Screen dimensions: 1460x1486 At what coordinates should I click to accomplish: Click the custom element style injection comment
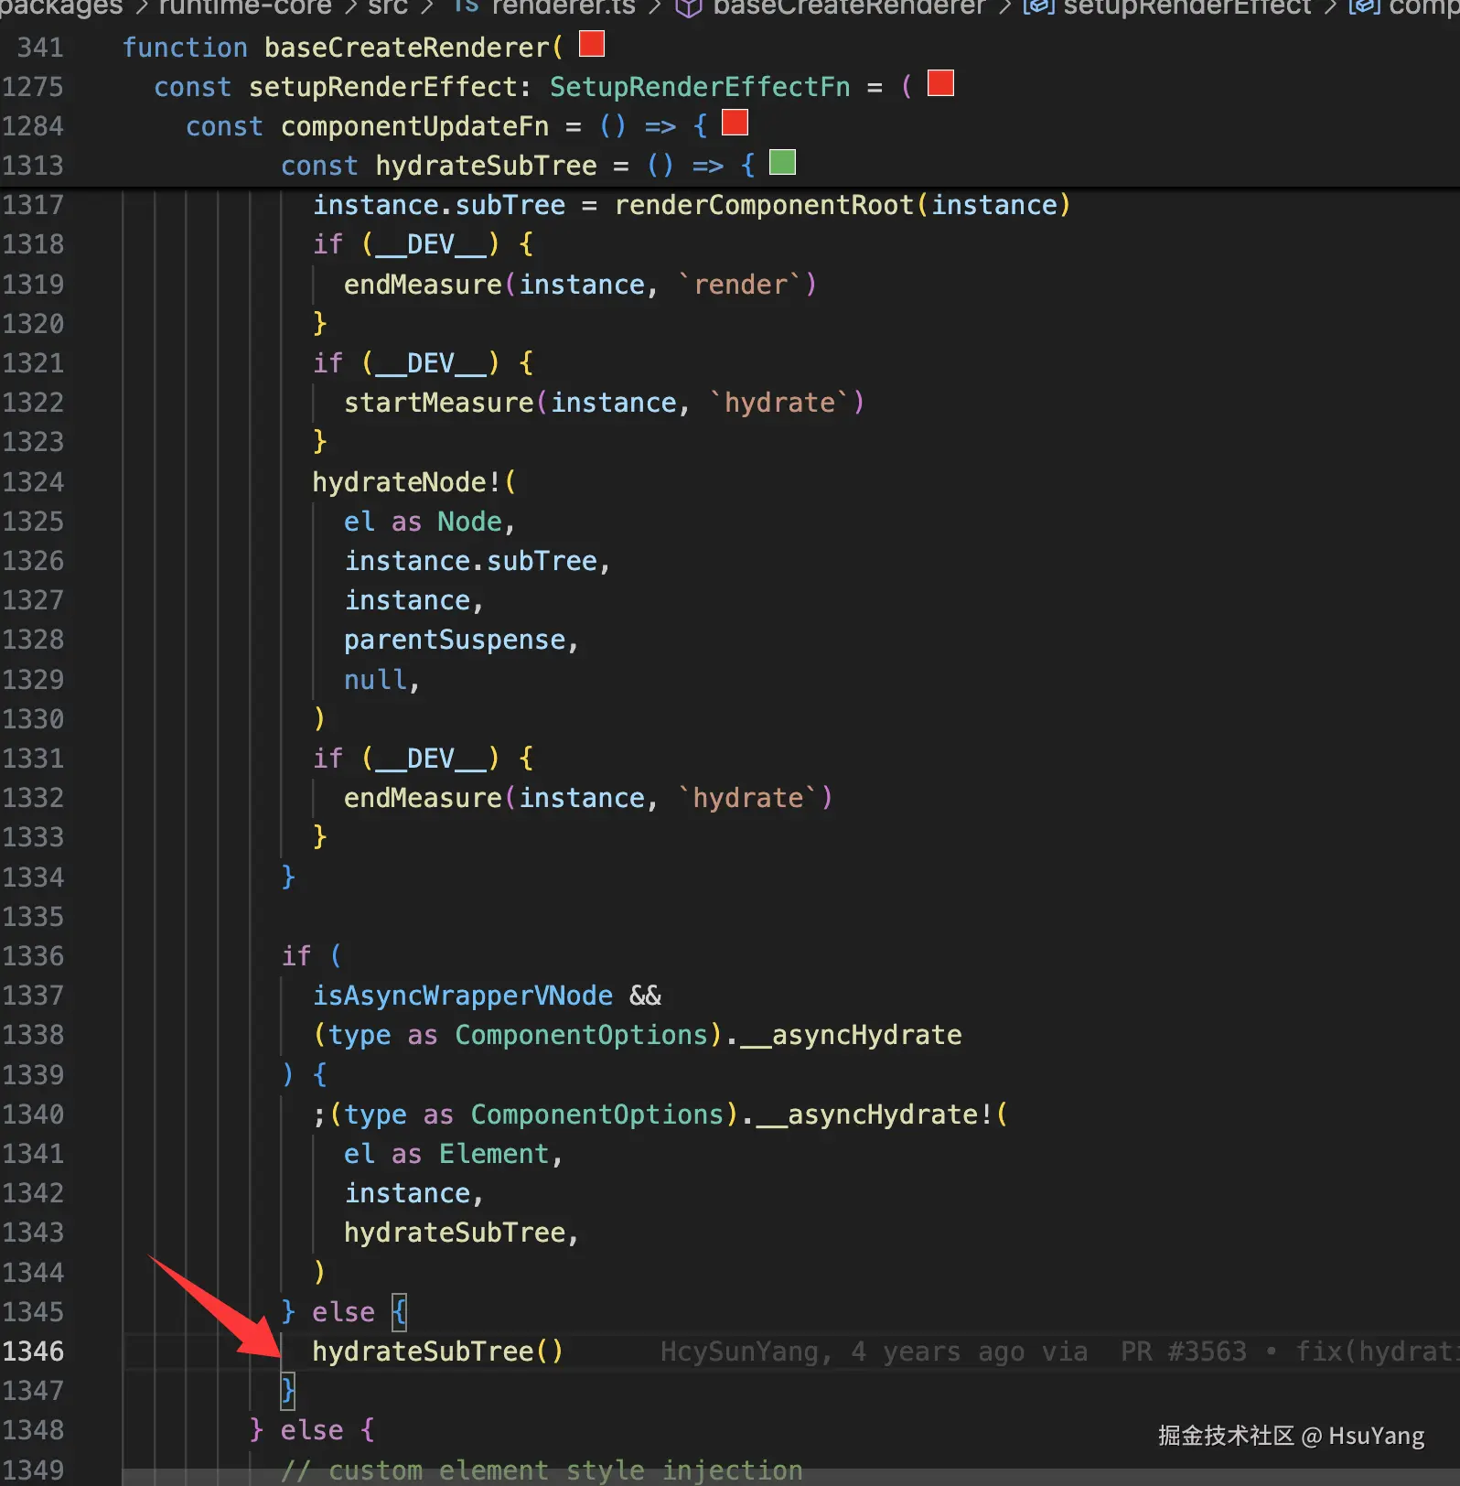pos(542,1470)
